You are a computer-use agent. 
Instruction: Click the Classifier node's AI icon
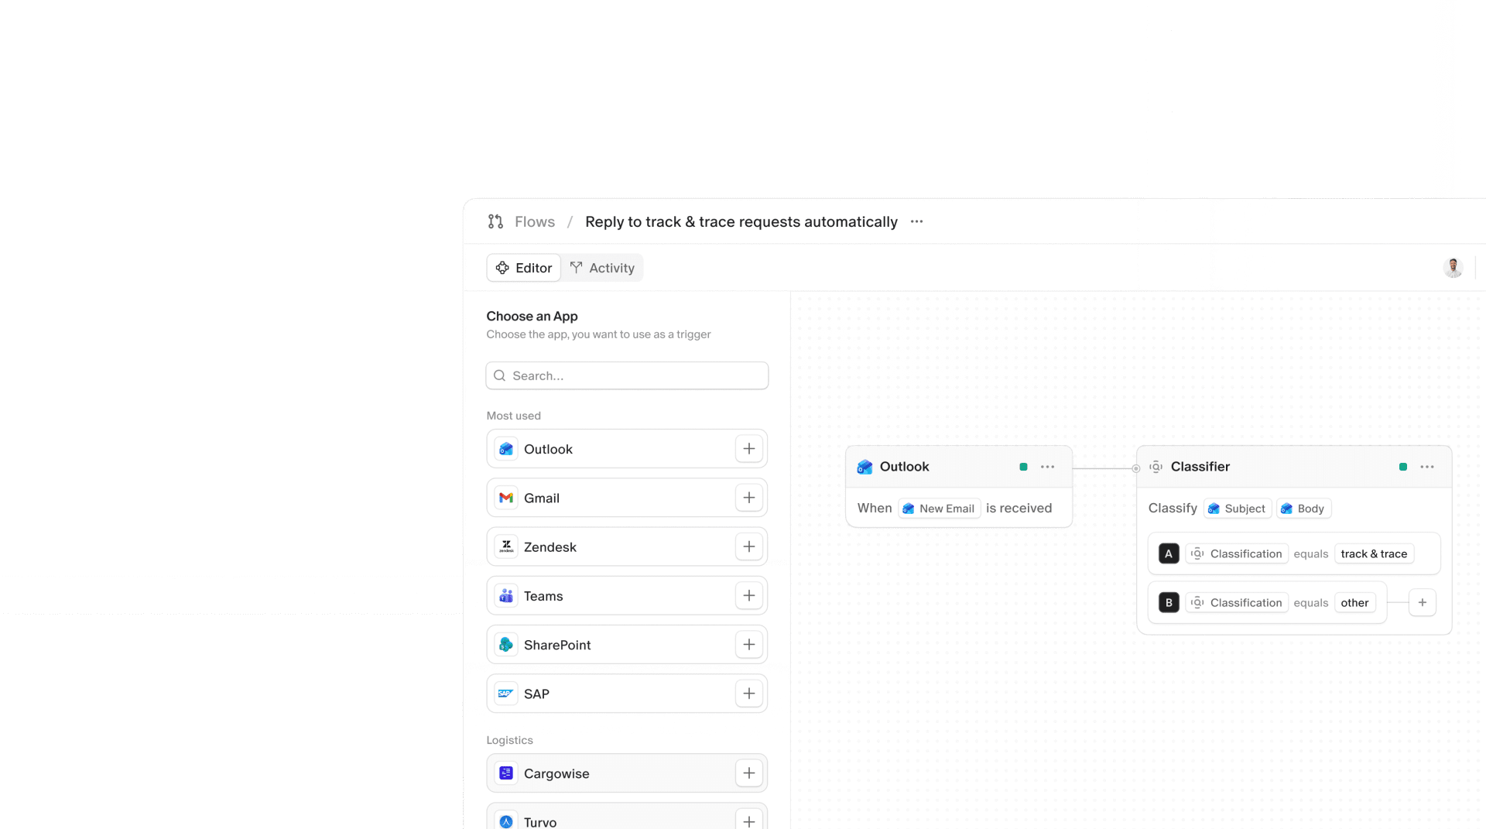pyautogui.click(x=1156, y=467)
